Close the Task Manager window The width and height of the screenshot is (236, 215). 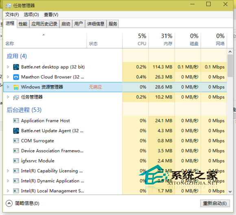[x=225, y=4]
